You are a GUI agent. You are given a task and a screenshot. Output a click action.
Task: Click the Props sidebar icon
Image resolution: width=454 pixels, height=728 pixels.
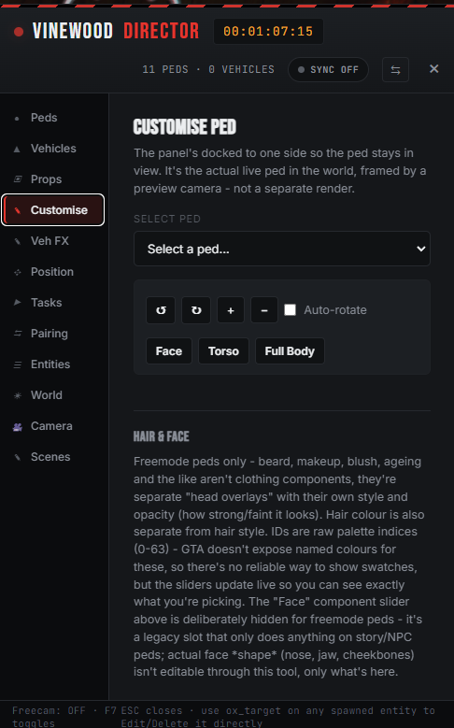pyautogui.click(x=18, y=179)
